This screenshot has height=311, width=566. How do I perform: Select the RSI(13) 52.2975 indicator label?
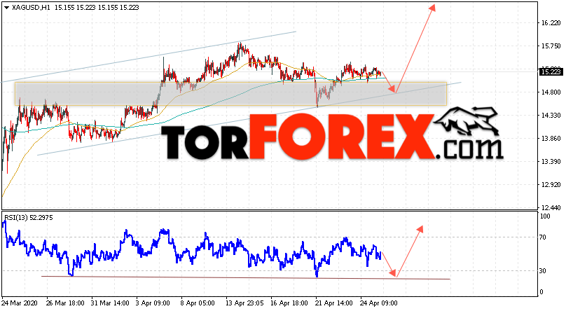coord(29,218)
